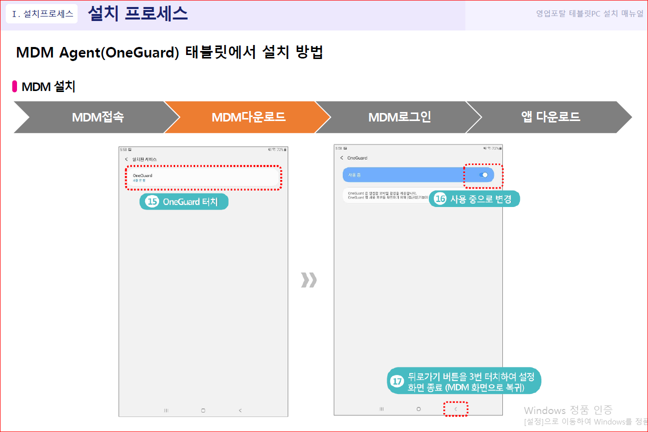Viewport: 648px width, 432px height.
Task: Click the step 15 OneGuard 터치 callout
Action: pos(184,202)
